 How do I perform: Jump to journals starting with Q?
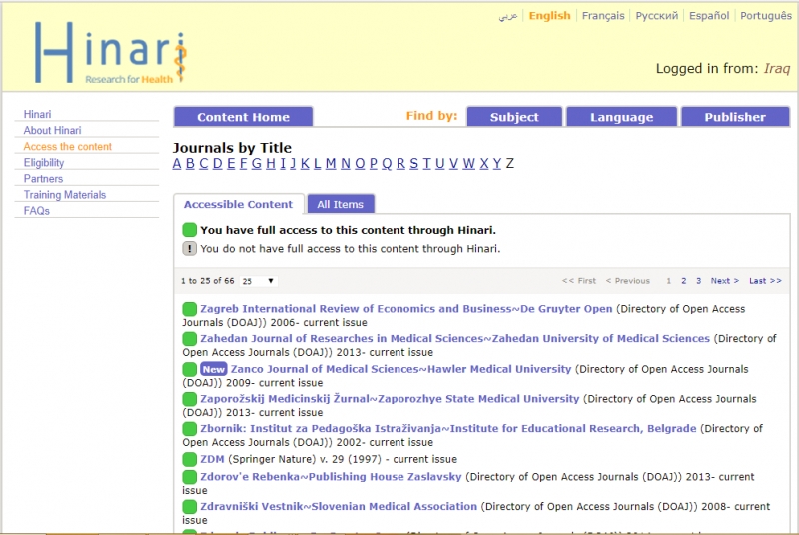click(x=387, y=164)
